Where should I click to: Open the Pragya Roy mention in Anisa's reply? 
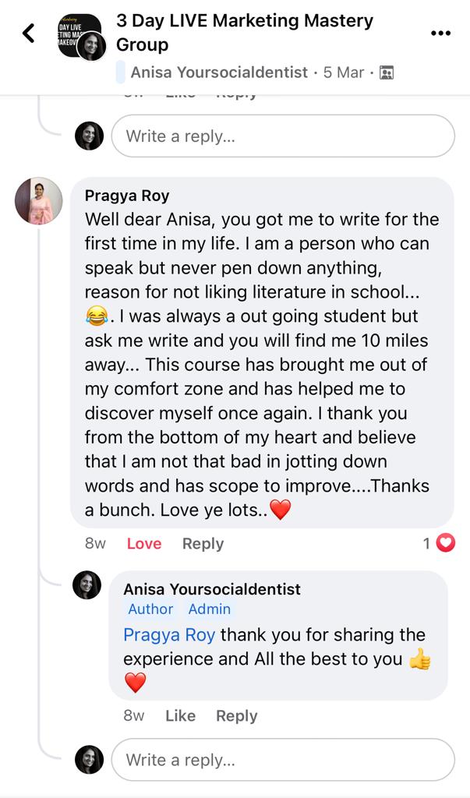pos(169,635)
